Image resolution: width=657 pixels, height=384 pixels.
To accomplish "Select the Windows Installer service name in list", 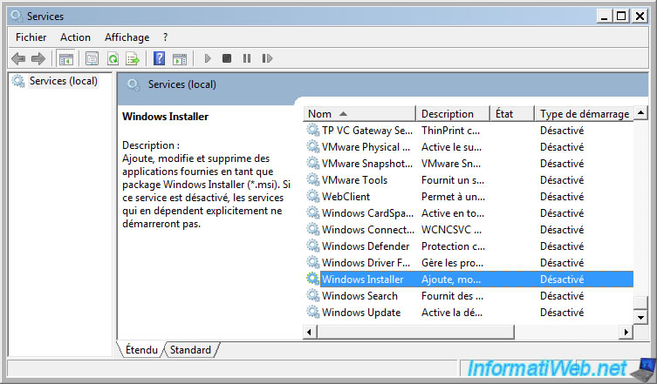I will pyautogui.click(x=362, y=280).
